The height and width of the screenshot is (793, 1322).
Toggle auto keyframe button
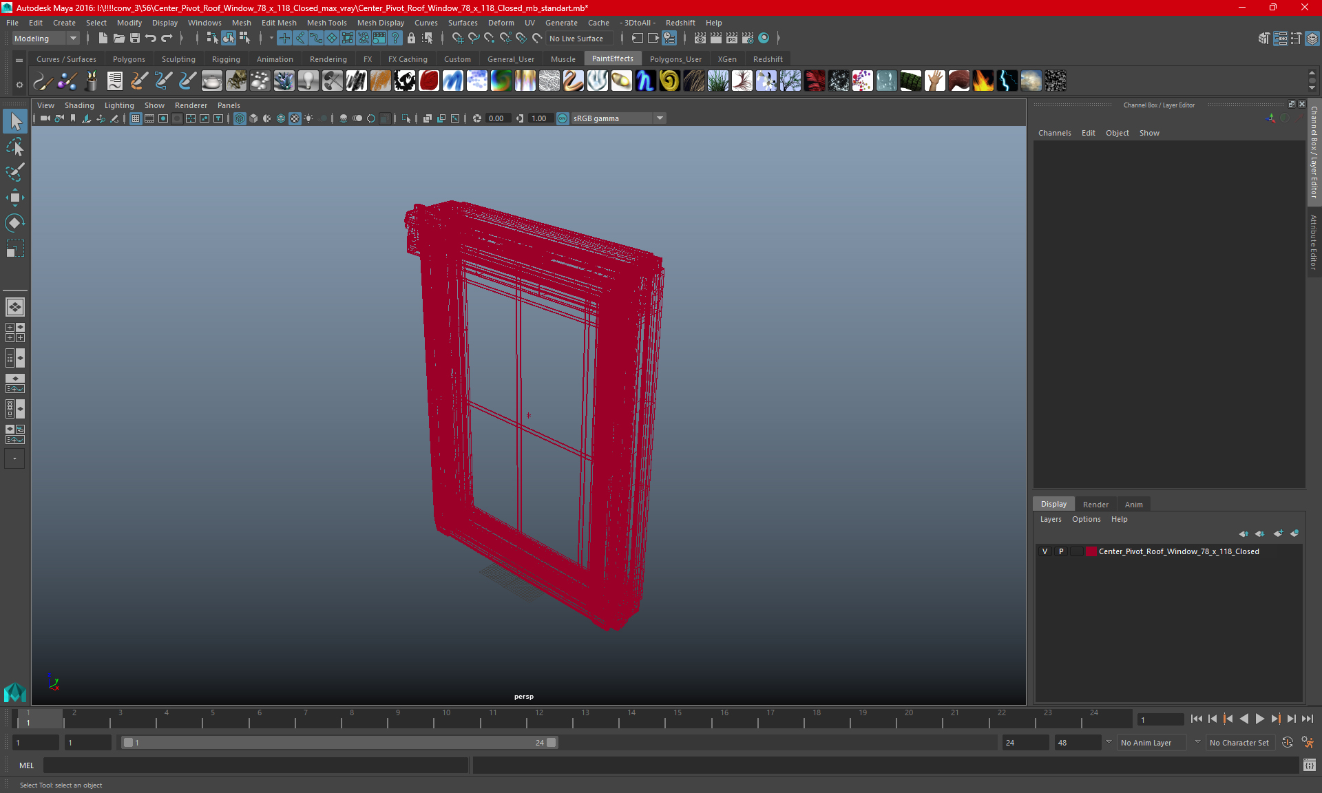pyautogui.click(x=1288, y=743)
